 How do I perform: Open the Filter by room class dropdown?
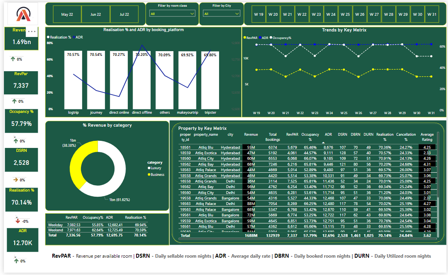(173, 14)
